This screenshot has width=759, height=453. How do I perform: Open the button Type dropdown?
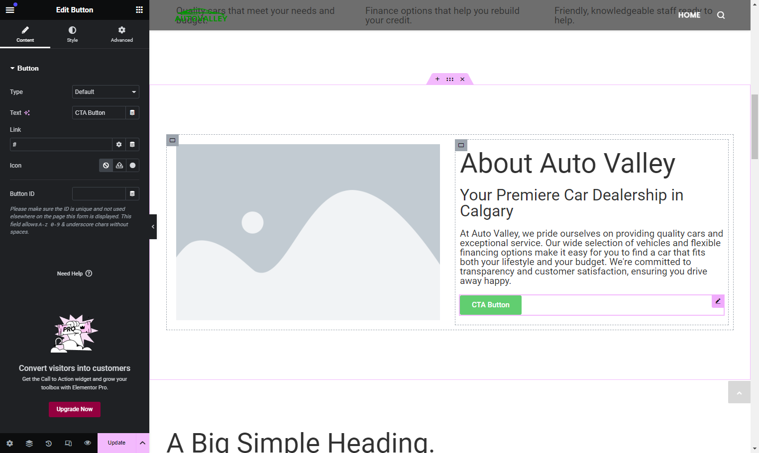[106, 92]
